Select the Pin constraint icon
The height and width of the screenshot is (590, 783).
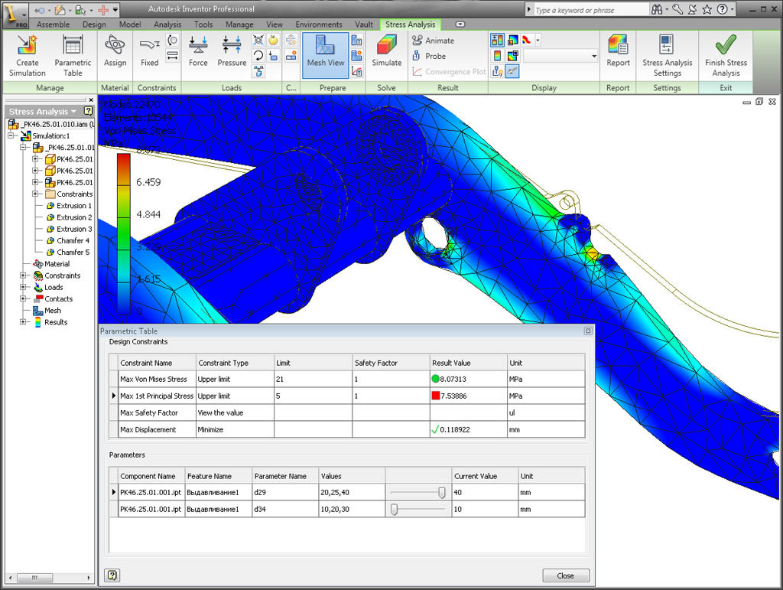point(172,41)
